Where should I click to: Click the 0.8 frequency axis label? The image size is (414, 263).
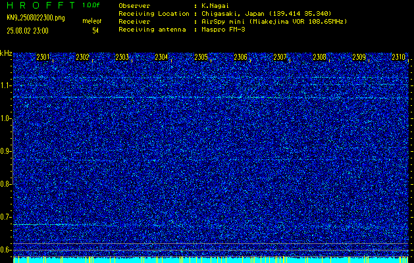point(6,184)
